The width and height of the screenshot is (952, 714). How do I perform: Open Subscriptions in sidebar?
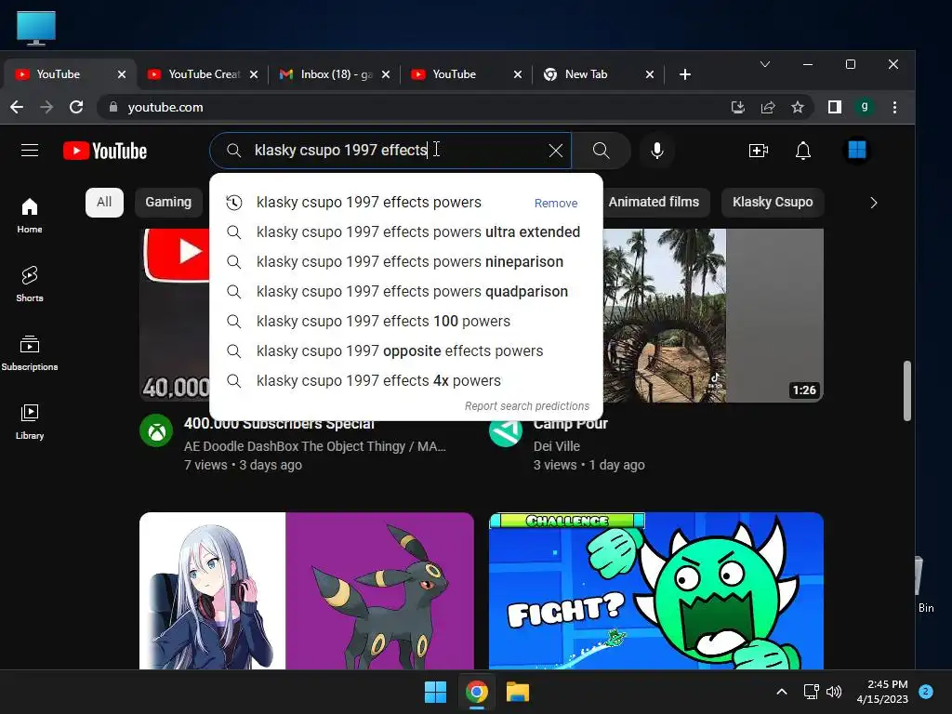[x=30, y=352]
